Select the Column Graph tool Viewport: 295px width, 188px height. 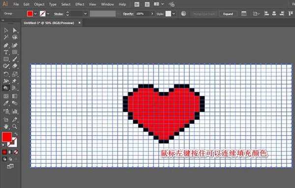tap(15, 111)
